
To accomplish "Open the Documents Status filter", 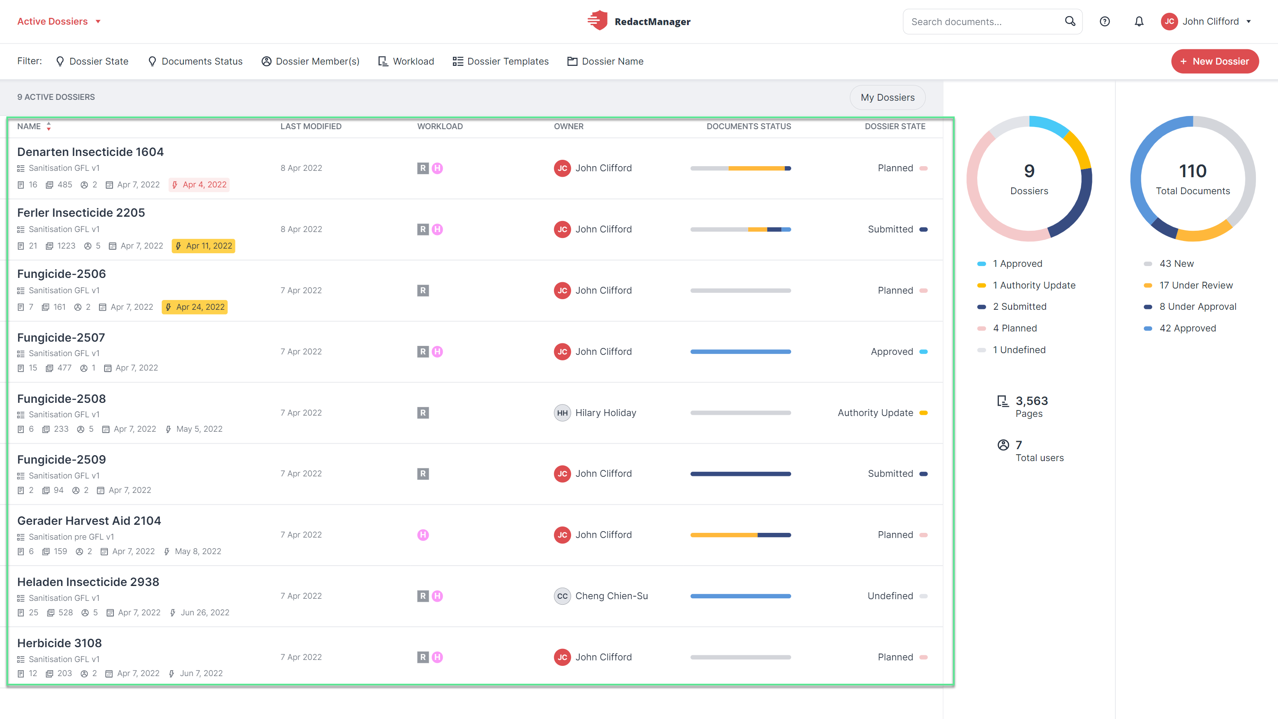I will [x=195, y=61].
